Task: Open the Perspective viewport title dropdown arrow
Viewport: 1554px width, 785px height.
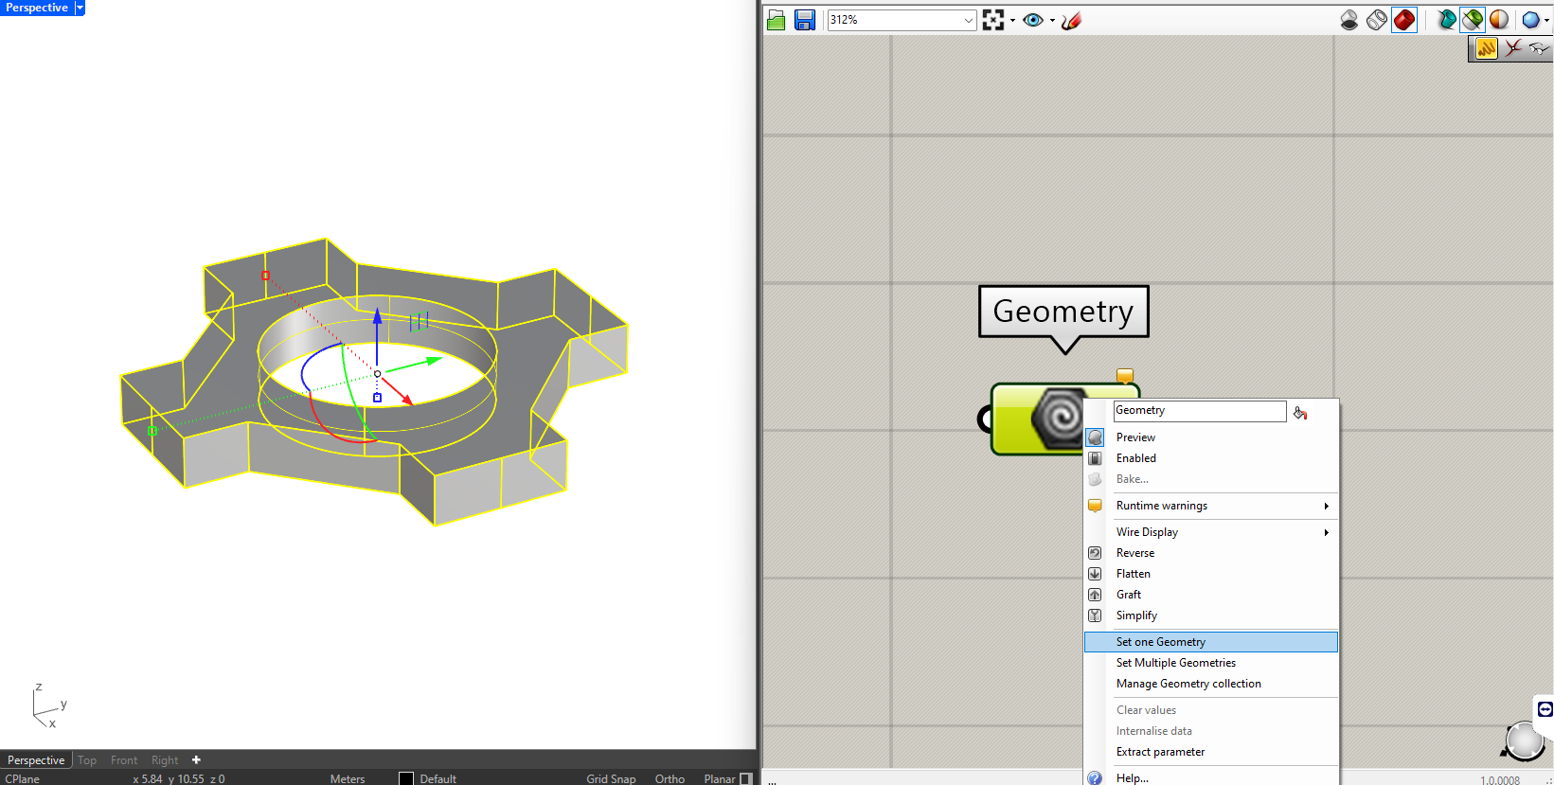Action: pyautogui.click(x=80, y=8)
